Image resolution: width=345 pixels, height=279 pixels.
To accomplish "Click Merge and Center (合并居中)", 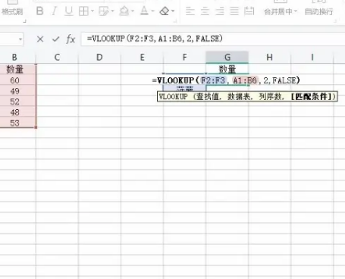I will point(281,11).
